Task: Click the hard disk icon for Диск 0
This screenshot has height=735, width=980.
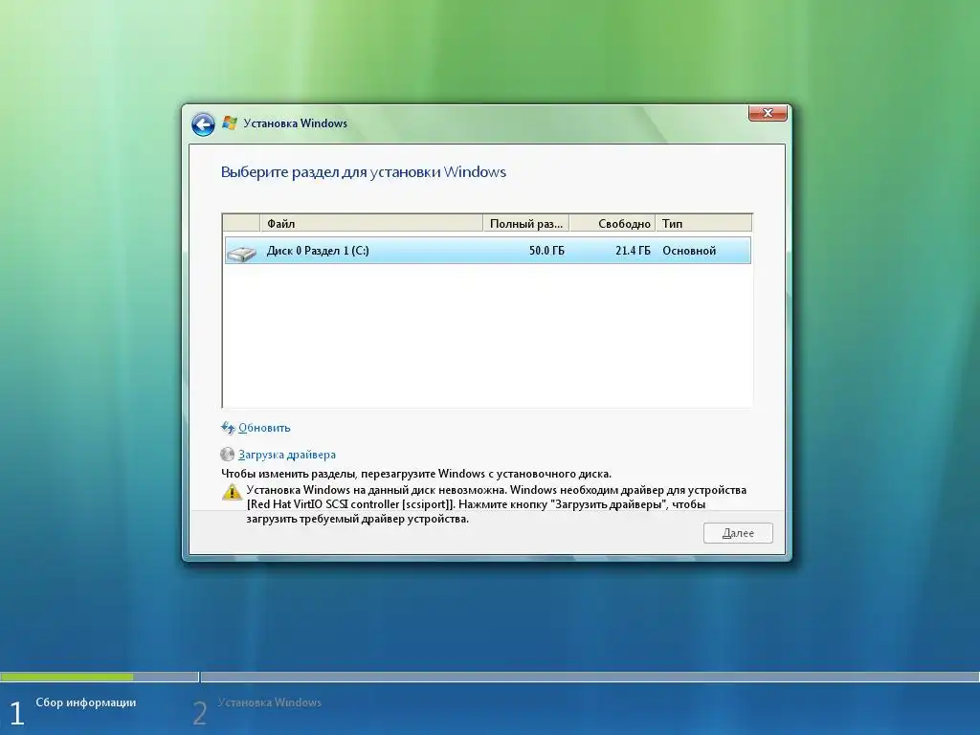Action: 241,253
